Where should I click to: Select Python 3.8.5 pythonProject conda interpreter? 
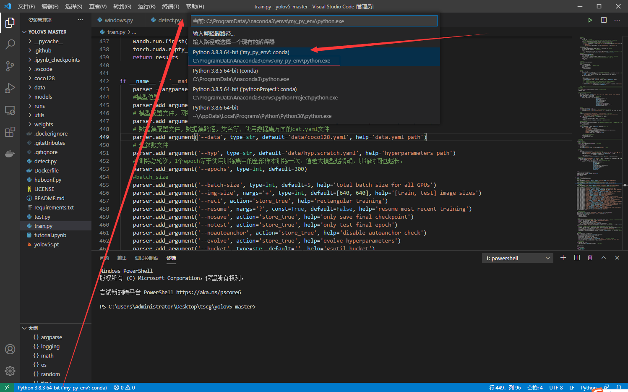coord(315,94)
